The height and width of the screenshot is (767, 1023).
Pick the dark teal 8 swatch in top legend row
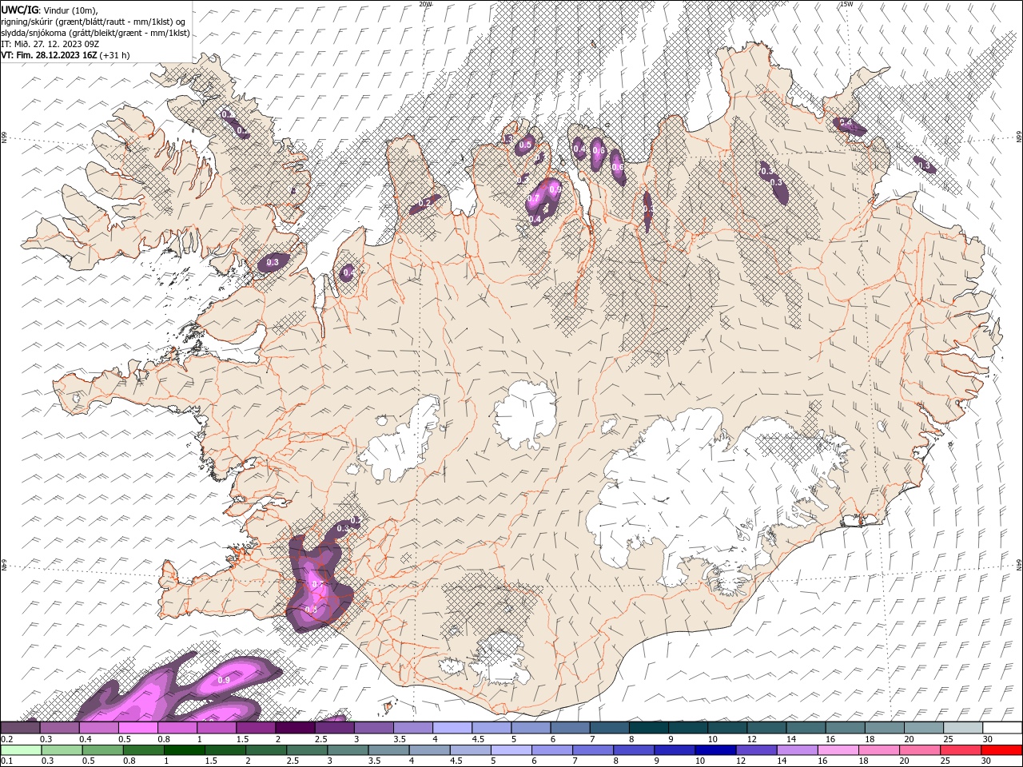point(649,728)
